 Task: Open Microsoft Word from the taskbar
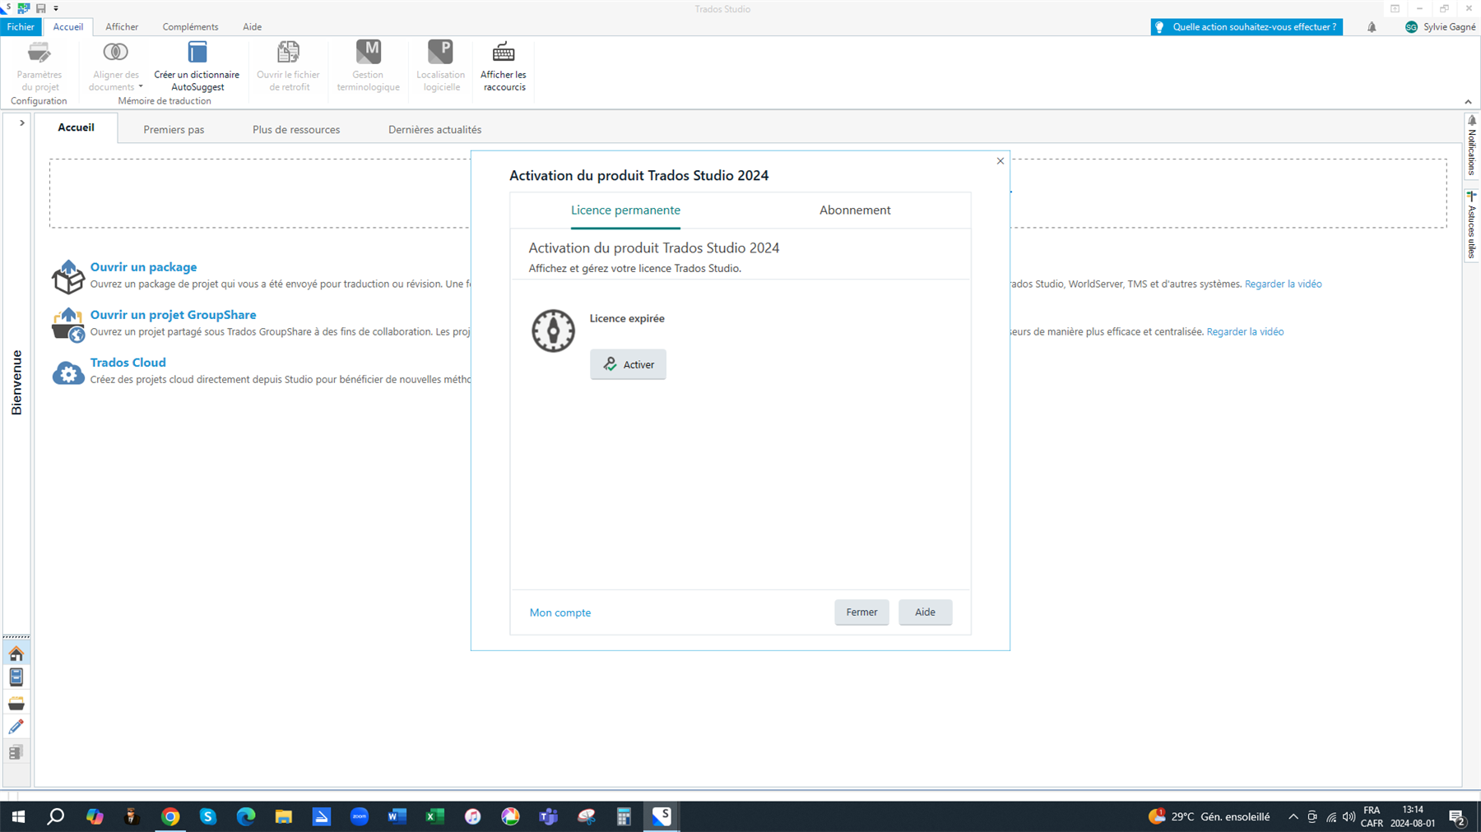pyautogui.click(x=397, y=816)
